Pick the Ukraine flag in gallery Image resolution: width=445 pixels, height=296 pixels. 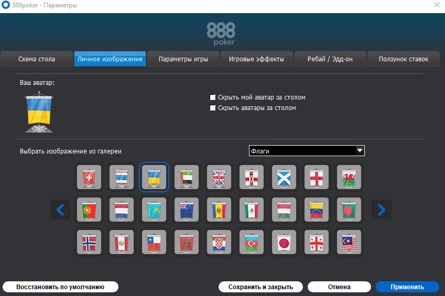[154, 177]
